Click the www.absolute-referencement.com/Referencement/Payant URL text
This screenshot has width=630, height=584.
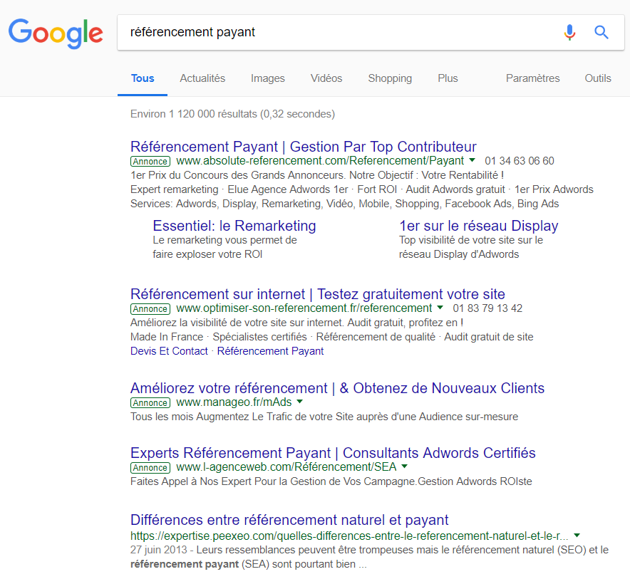pyautogui.click(x=320, y=161)
